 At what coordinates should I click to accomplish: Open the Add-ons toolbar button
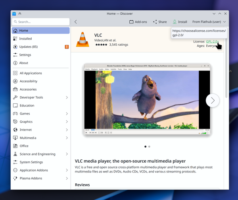pyautogui.click(x=138, y=22)
